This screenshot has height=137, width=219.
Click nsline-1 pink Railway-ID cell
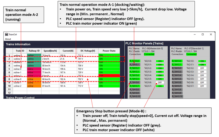coord(34,72)
